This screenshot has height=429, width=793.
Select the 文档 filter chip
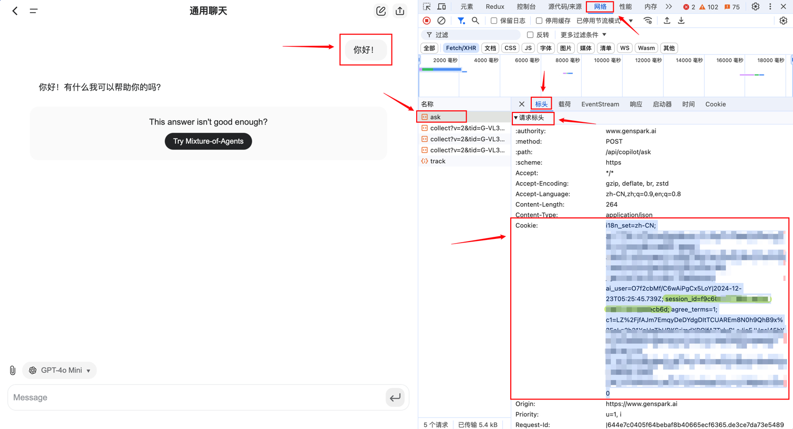490,48
